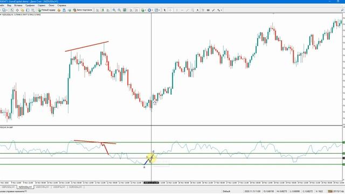The image size is (345, 194).
Task: Open the search magnifier icon
Action: (342, 10)
